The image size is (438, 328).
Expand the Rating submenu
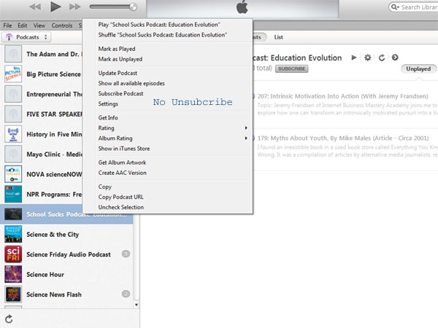coord(172,128)
